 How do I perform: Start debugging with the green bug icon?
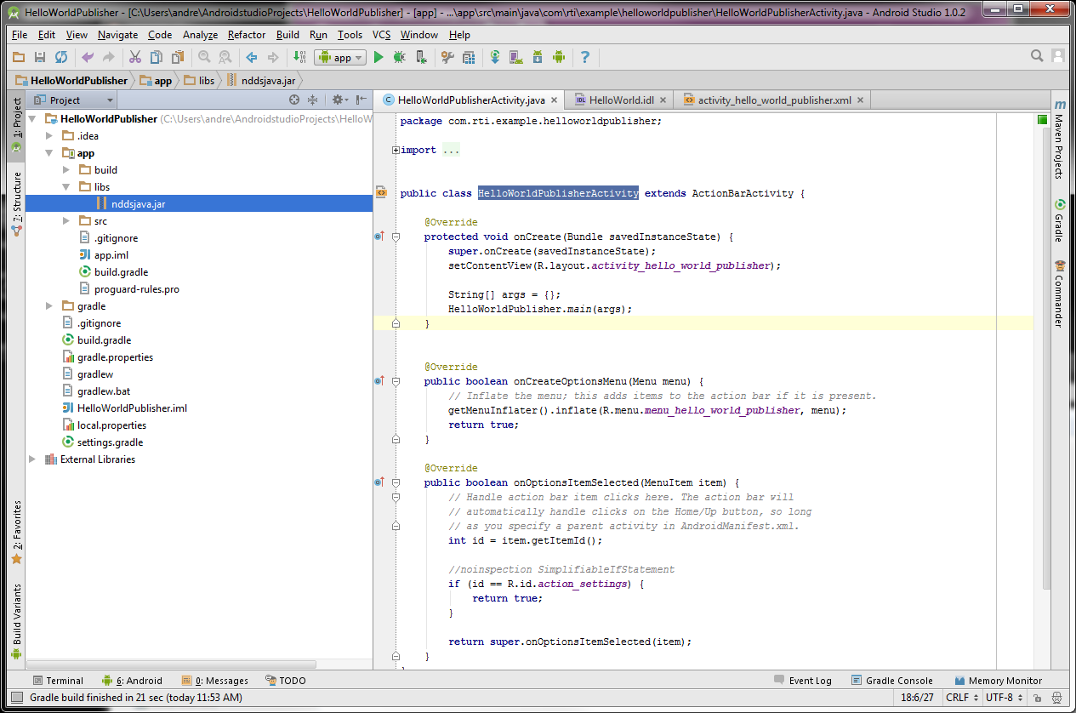400,57
